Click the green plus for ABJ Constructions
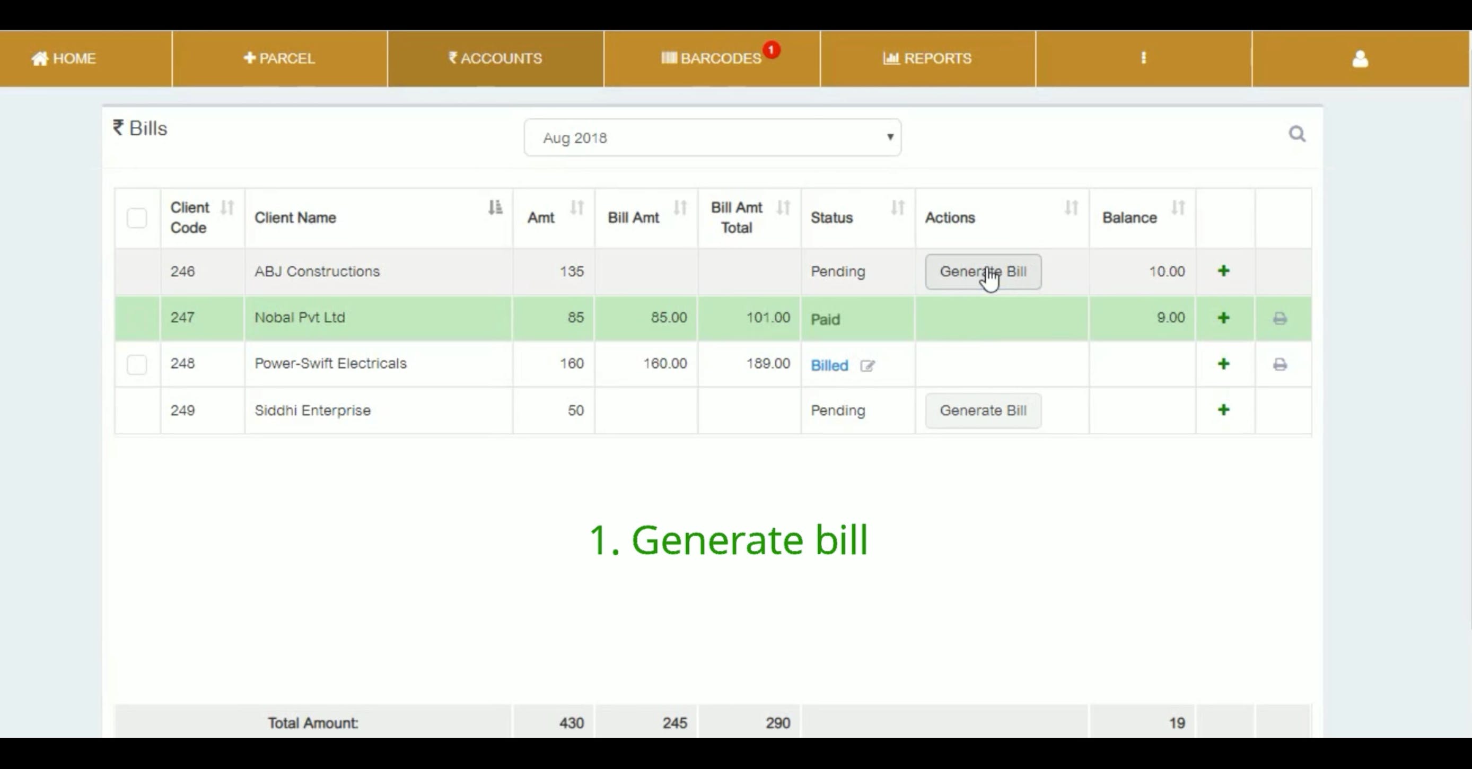 click(x=1223, y=271)
